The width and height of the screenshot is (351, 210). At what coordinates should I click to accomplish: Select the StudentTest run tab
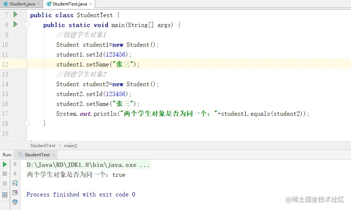pyautogui.click(x=35, y=155)
